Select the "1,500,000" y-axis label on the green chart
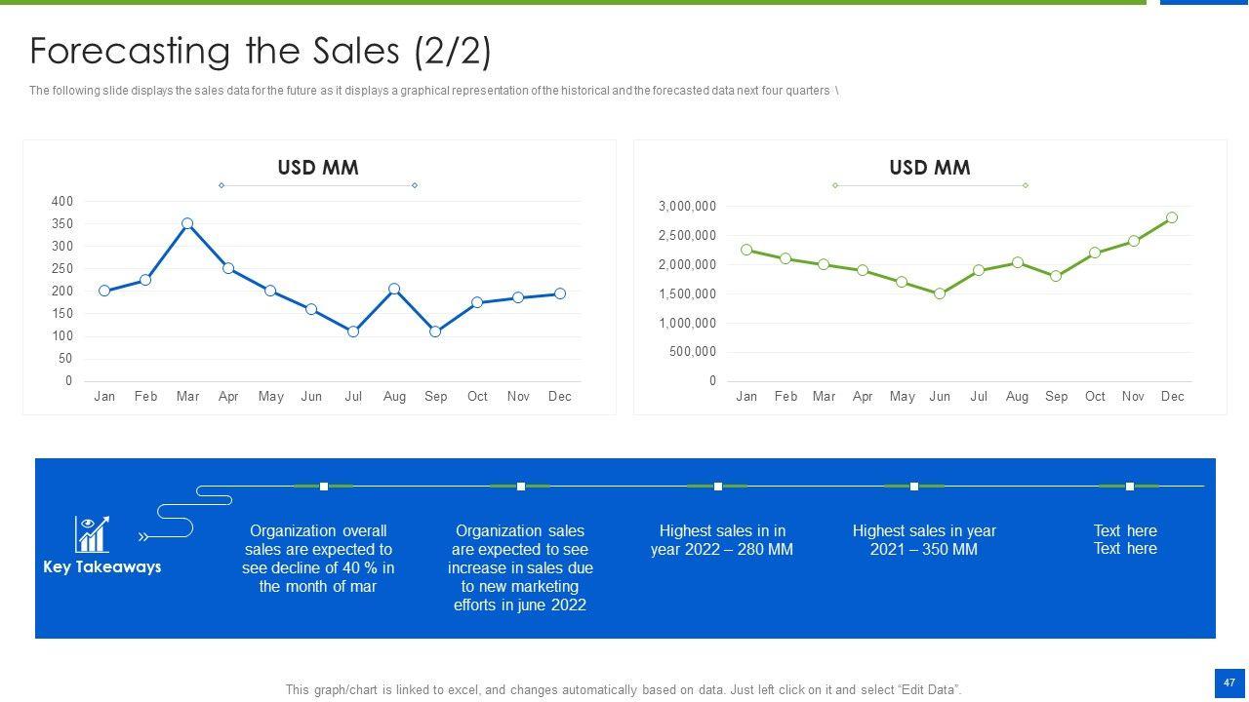The height and width of the screenshot is (702, 1249). pyautogui.click(x=688, y=293)
